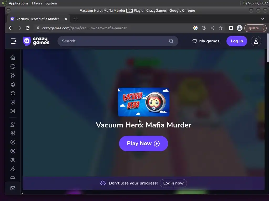Bookmark this tab star icon
This screenshot has height=201, width=269.
coord(221,28)
